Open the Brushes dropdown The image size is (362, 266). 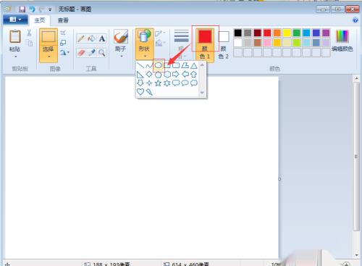(121, 44)
